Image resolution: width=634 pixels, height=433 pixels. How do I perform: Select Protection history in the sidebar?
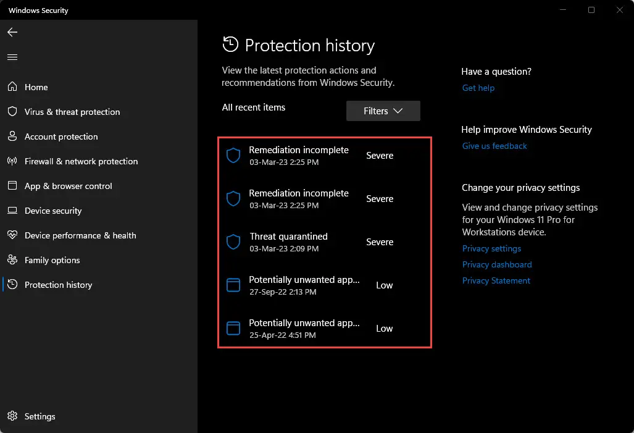[59, 285]
